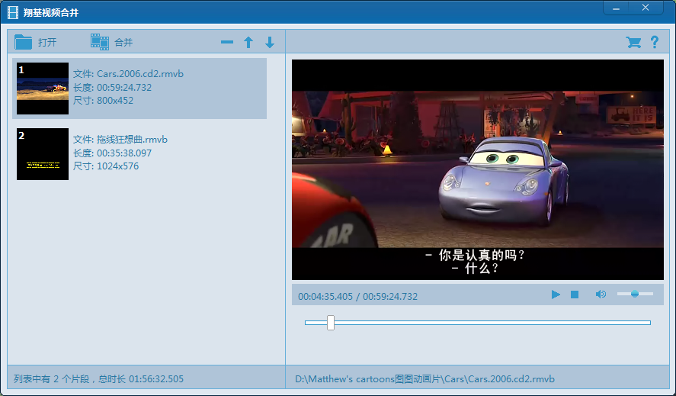Stop the video playback
Screen dimensions: 676x396
pyautogui.click(x=575, y=295)
